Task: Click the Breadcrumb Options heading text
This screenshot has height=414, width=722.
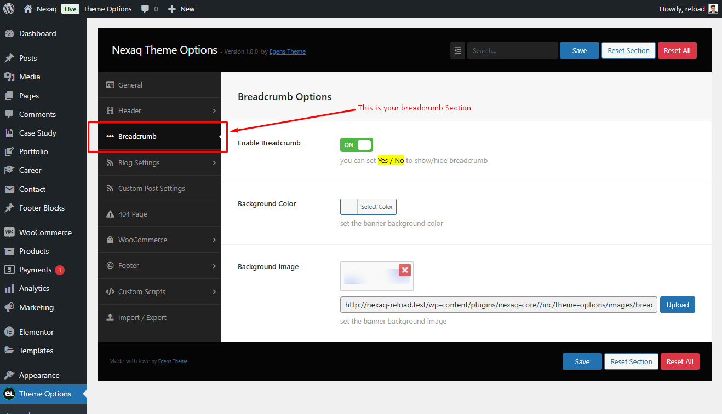Action: [x=285, y=97]
